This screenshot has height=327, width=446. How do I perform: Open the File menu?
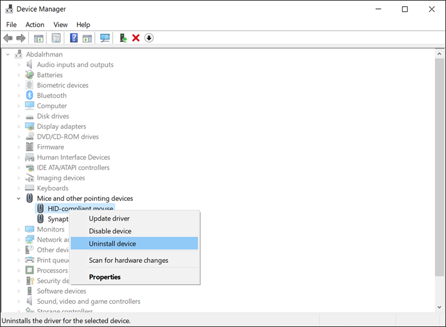pos(11,25)
